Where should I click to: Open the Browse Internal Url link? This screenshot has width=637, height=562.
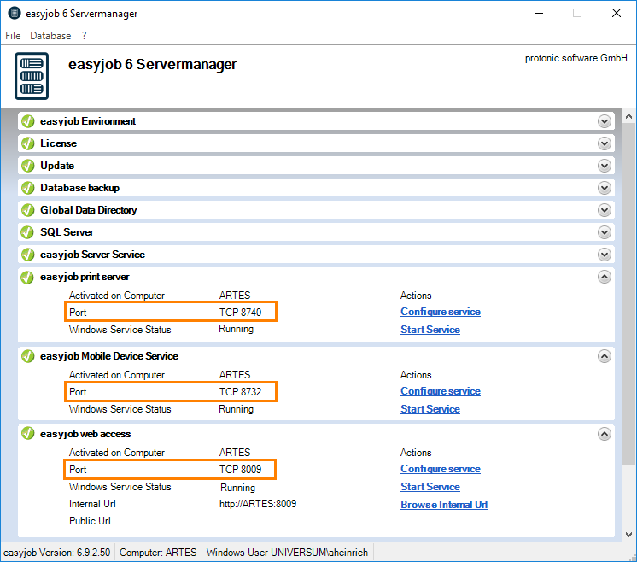pyautogui.click(x=443, y=505)
